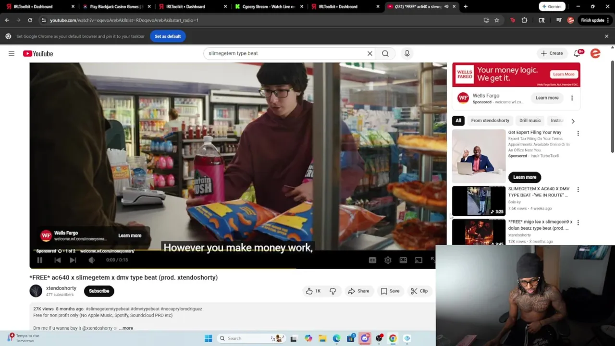Open options for the WE IN ROUTE video
Image resolution: width=615 pixels, height=346 pixels.
pos(578,190)
